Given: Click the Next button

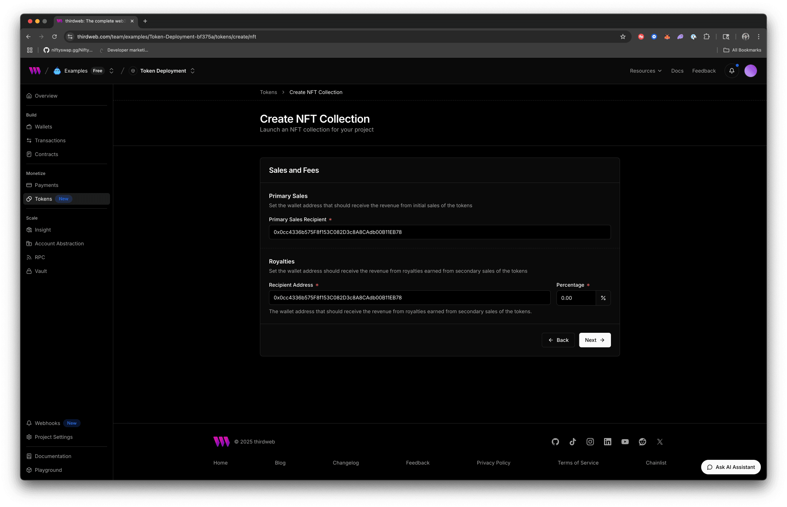Looking at the screenshot, I should point(594,340).
